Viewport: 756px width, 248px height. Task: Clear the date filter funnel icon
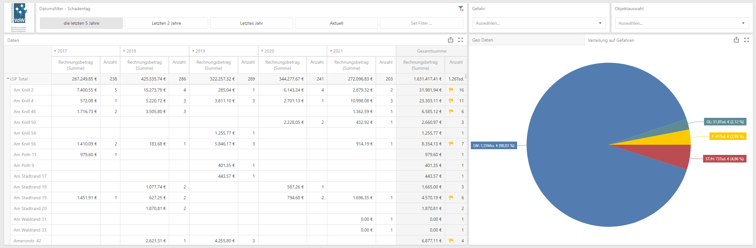point(461,9)
